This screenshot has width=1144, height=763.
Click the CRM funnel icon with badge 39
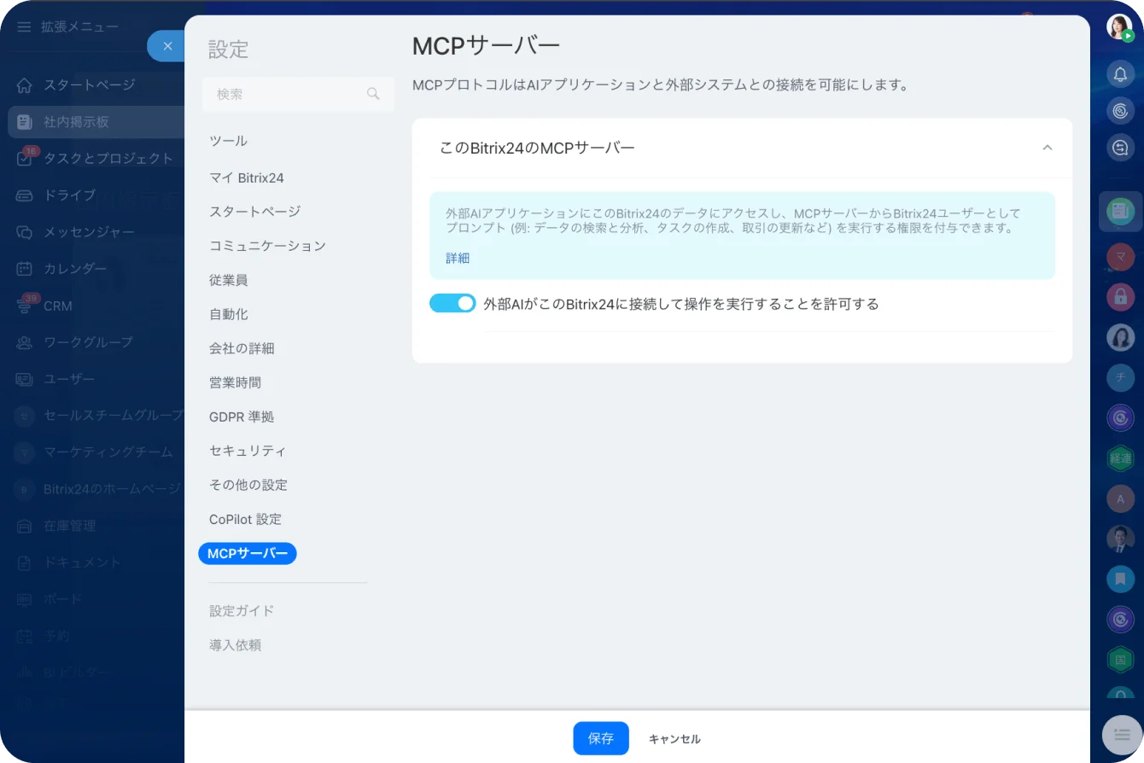click(x=25, y=306)
